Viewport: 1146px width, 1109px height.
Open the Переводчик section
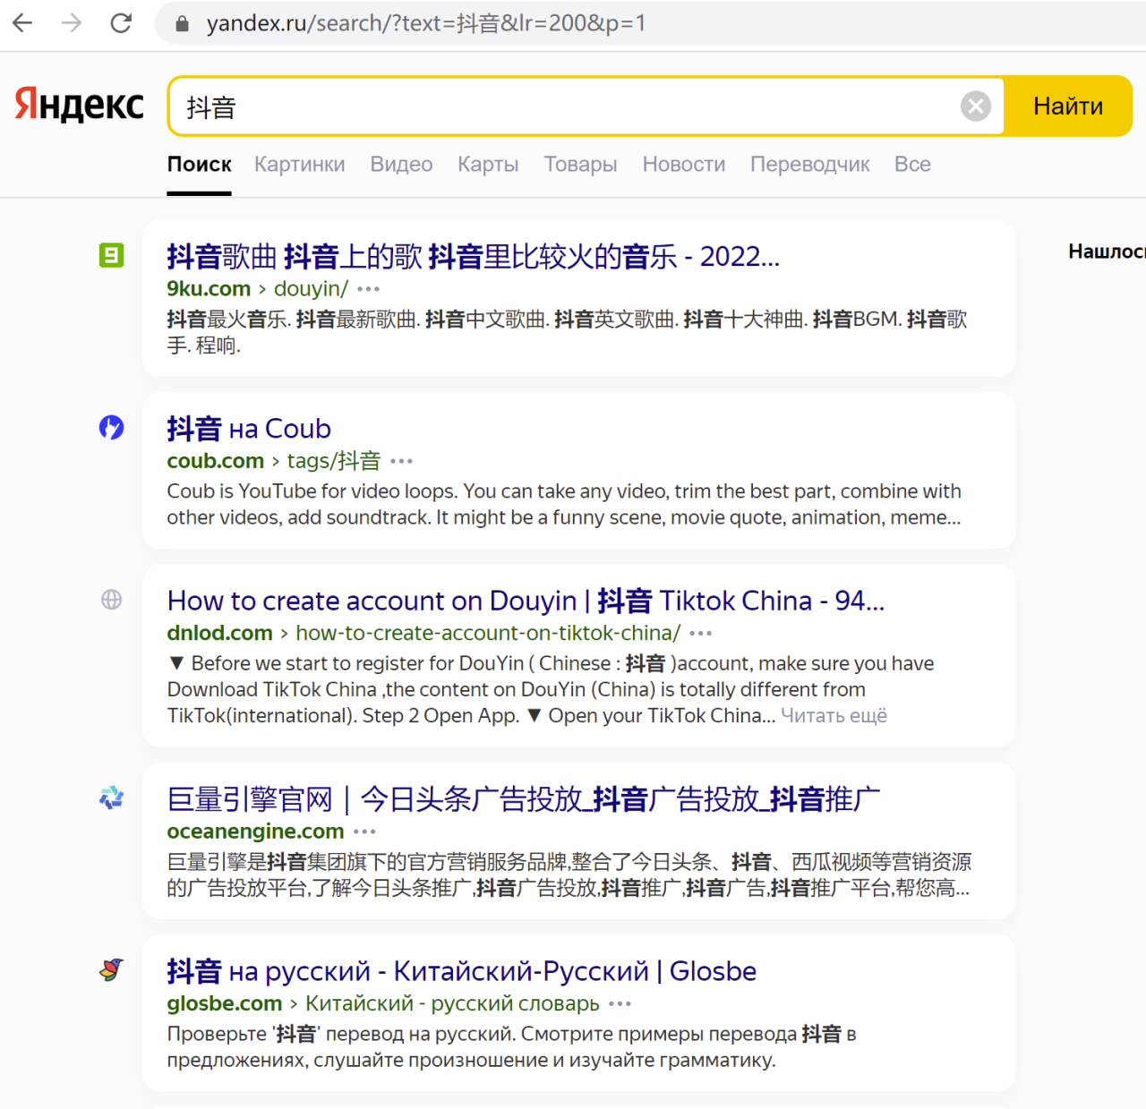pyautogui.click(x=809, y=164)
